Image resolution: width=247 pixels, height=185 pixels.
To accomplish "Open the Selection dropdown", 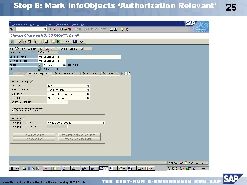I will point(88,94).
